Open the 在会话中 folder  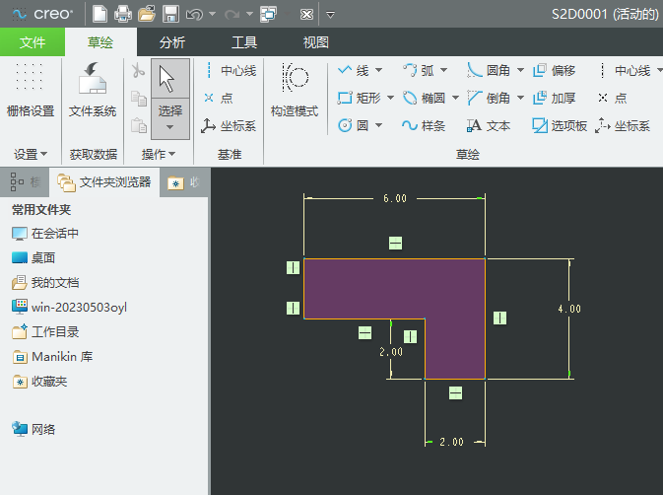45,233
